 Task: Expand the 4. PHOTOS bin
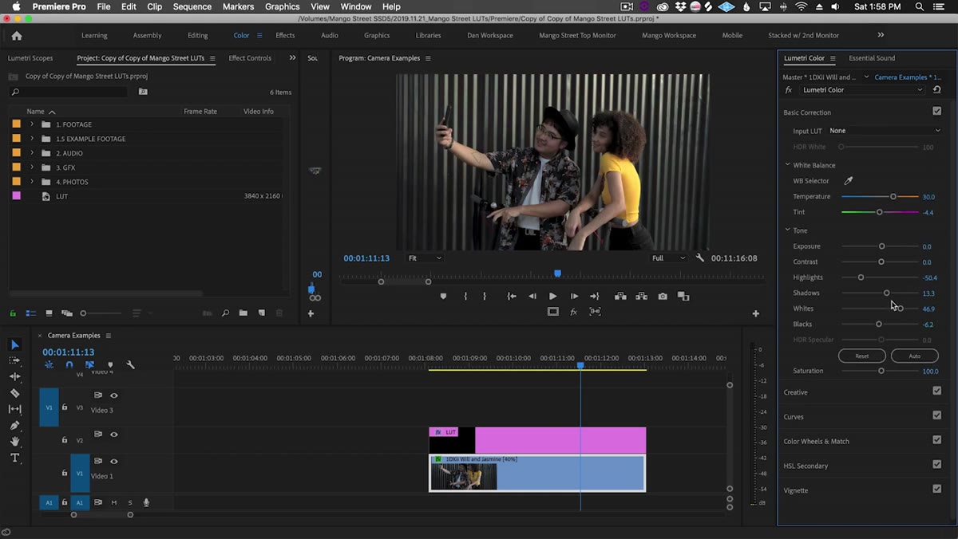32,182
